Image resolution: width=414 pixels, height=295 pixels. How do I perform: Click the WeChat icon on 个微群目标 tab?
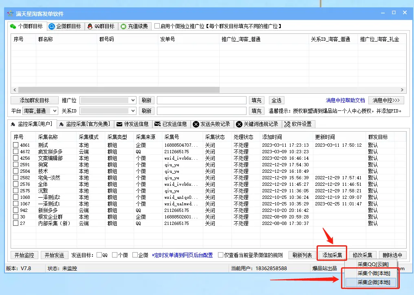tap(13, 26)
